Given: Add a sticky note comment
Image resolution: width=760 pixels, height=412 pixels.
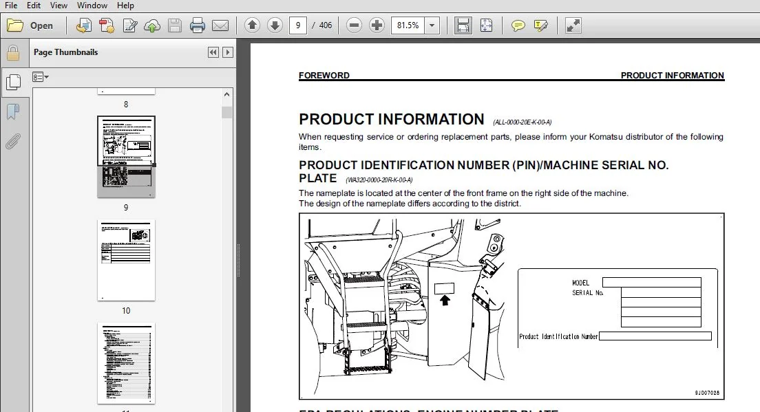Looking at the screenshot, I should (518, 25).
